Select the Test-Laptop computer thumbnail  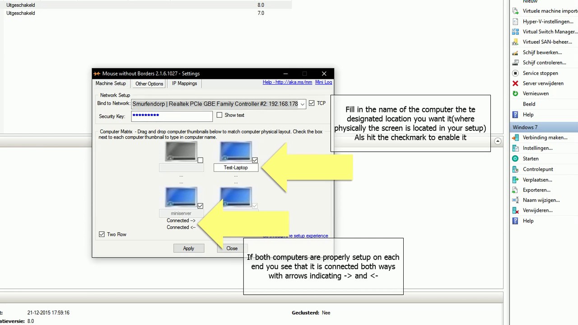(x=236, y=151)
